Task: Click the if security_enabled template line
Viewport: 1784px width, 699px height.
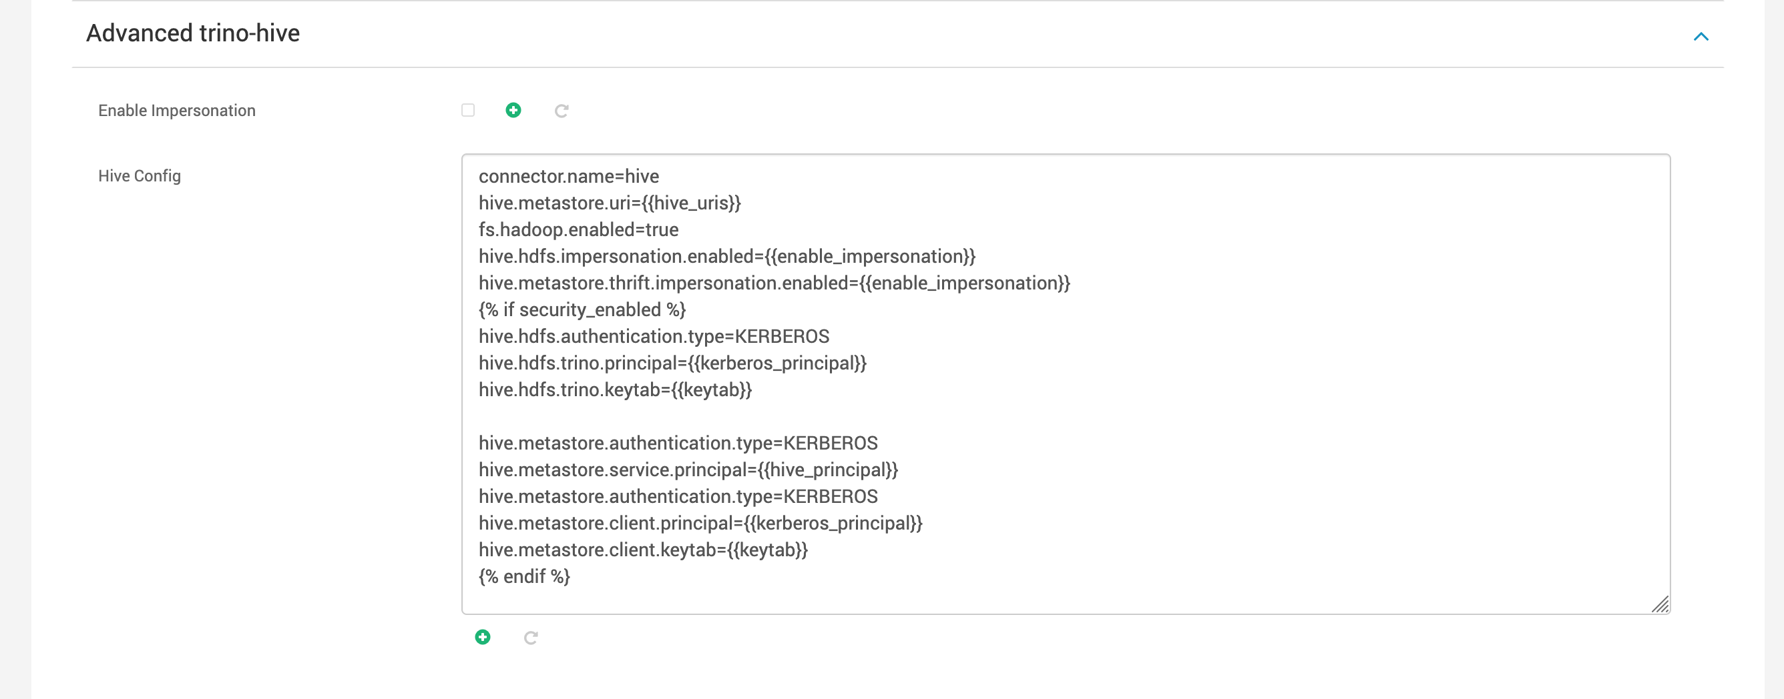Action: [x=582, y=309]
